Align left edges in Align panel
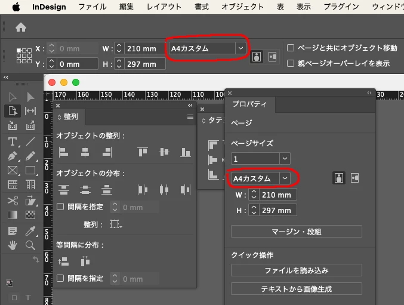The image size is (404, 305). tap(63, 152)
